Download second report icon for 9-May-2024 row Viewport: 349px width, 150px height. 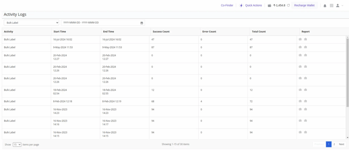306,47
